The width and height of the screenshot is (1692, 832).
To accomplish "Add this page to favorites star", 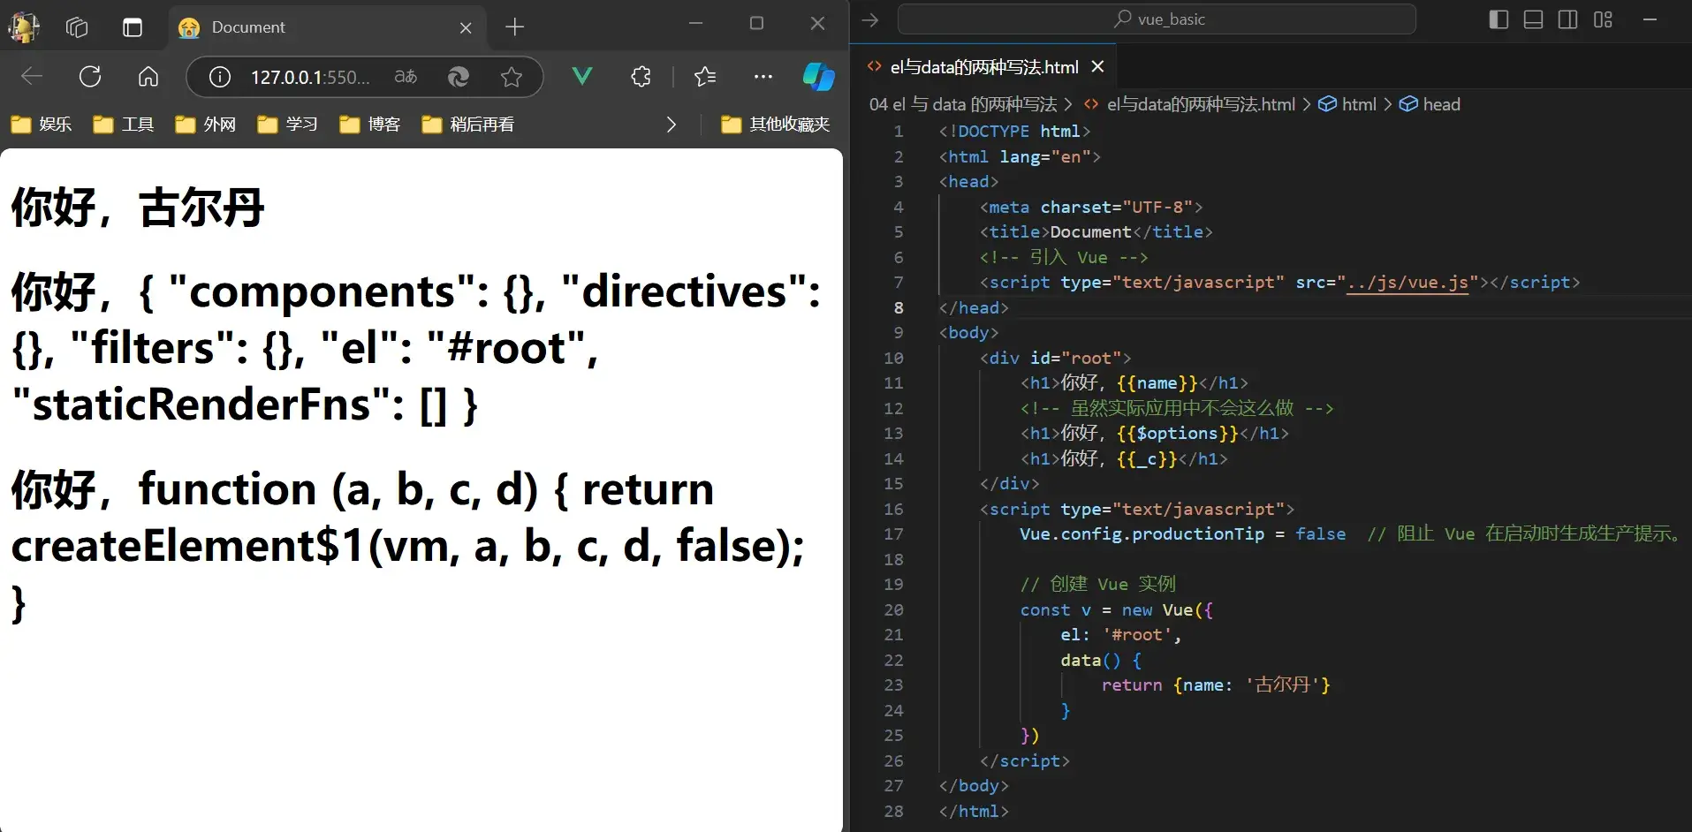I will [x=511, y=77].
